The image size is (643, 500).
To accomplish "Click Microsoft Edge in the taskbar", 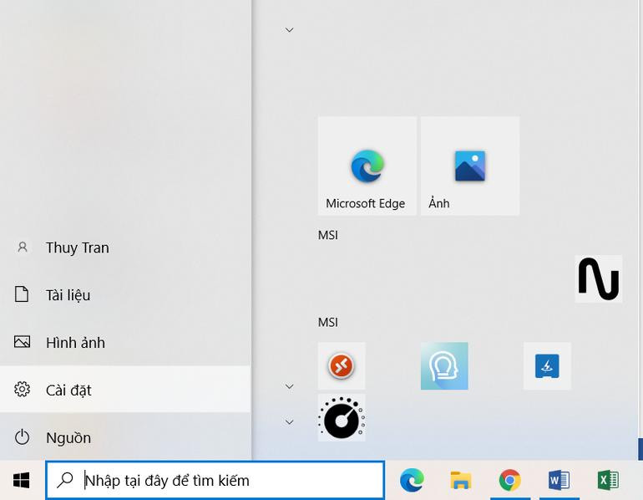I will (x=412, y=480).
